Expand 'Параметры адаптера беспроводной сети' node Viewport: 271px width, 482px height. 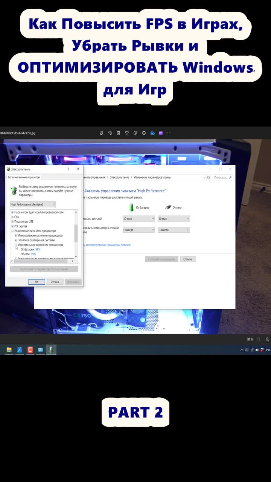tap(12, 212)
